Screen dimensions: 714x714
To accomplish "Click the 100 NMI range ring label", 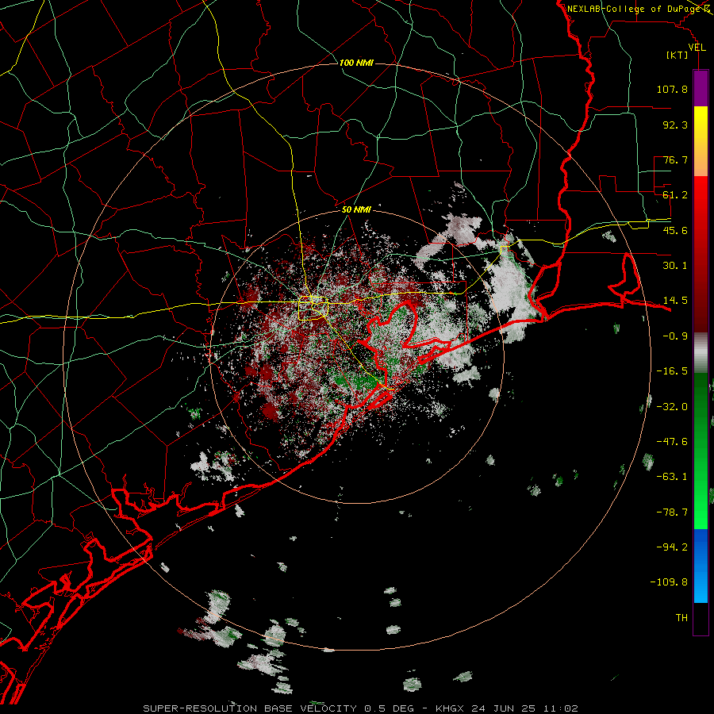I will (356, 63).
